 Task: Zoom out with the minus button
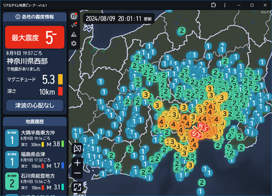77,173
